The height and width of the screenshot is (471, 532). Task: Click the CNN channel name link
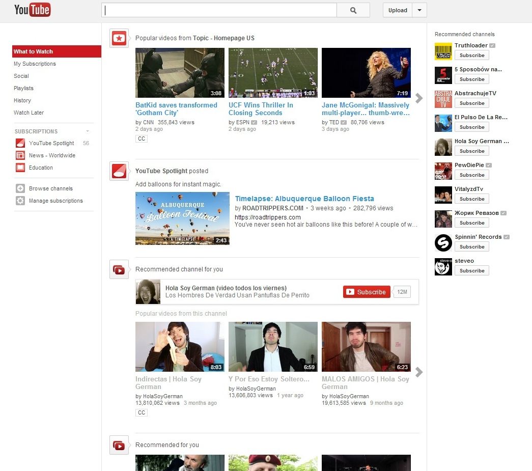148,123
